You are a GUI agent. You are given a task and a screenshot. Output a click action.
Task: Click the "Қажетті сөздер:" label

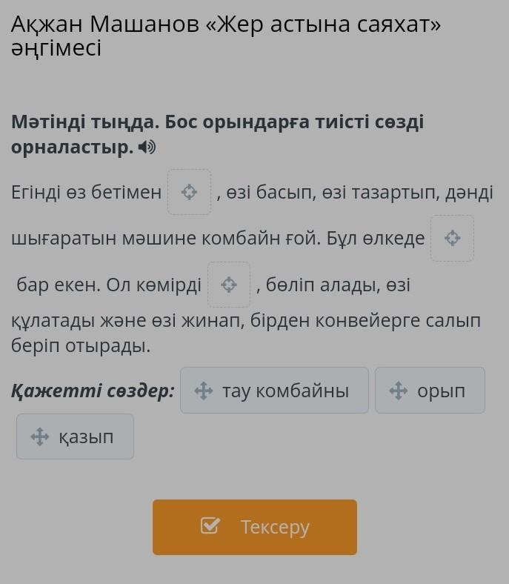click(x=93, y=391)
